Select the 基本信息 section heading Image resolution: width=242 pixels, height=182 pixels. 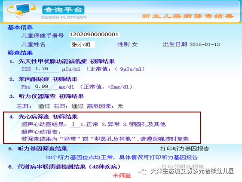coord(20,28)
